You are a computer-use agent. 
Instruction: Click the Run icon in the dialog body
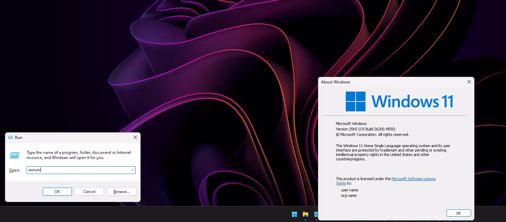(14, 155)
